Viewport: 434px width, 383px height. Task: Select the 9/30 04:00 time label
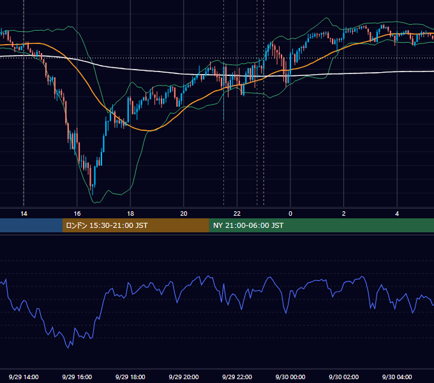tap(397, 377)
